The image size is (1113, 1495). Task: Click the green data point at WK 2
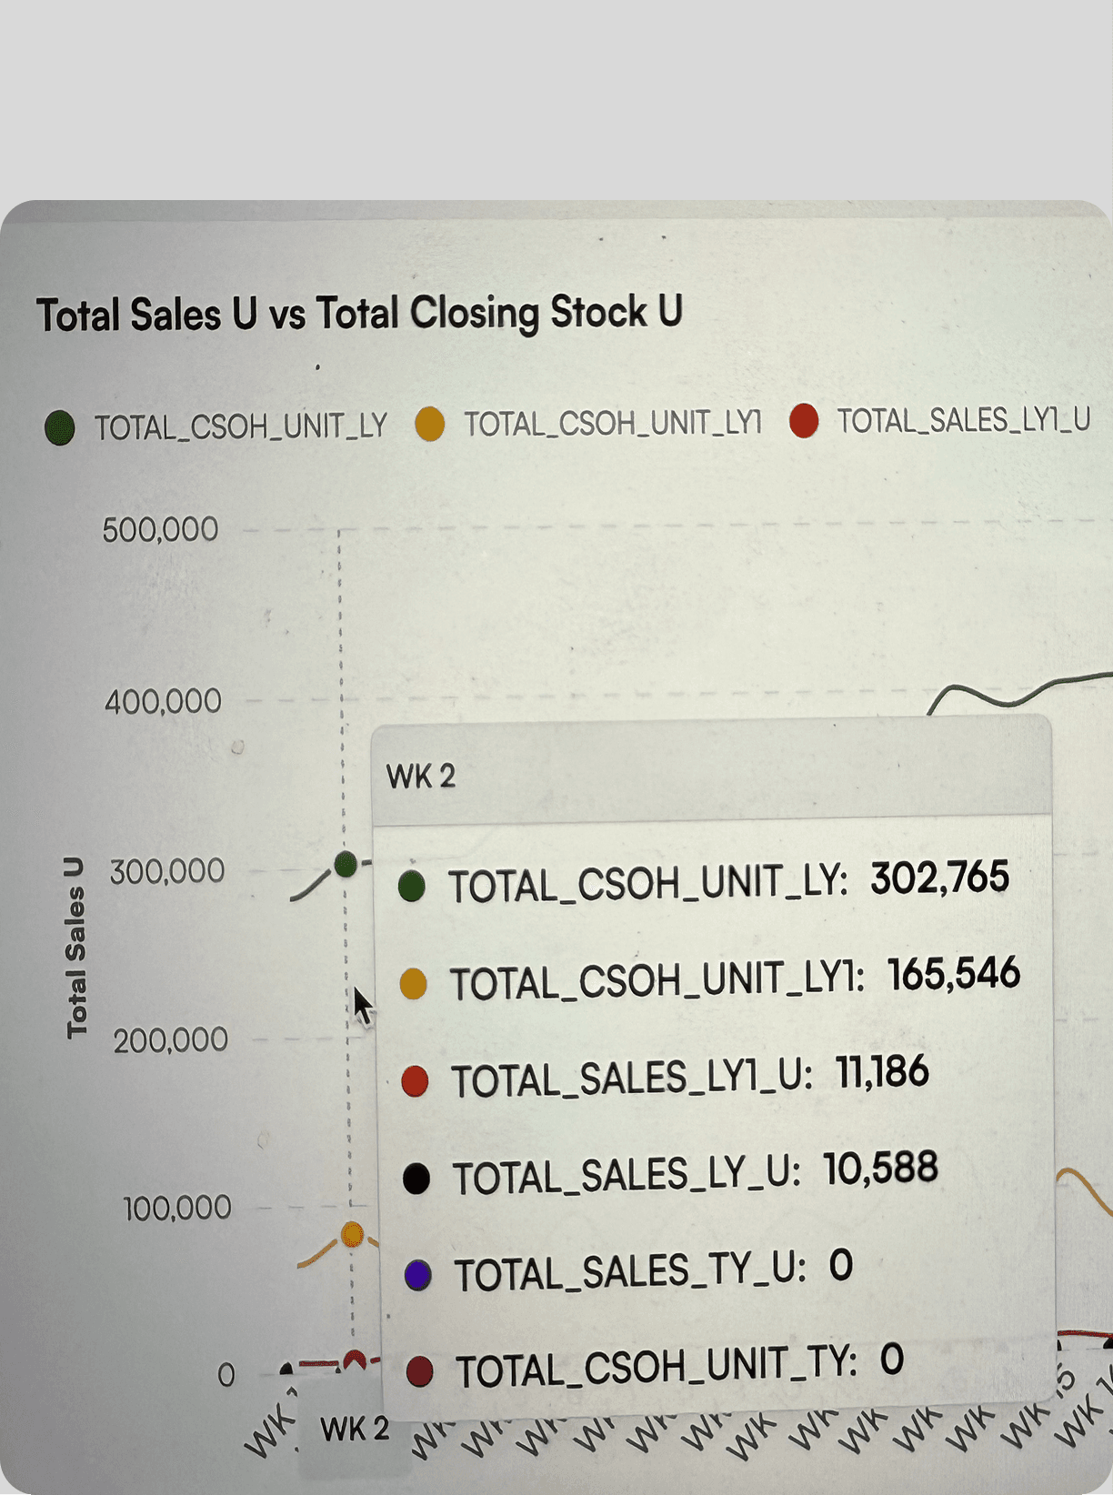[346, 864]
